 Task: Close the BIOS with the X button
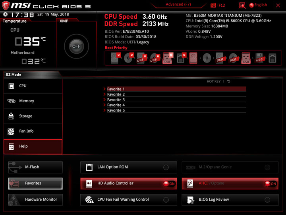coord(278,6)
